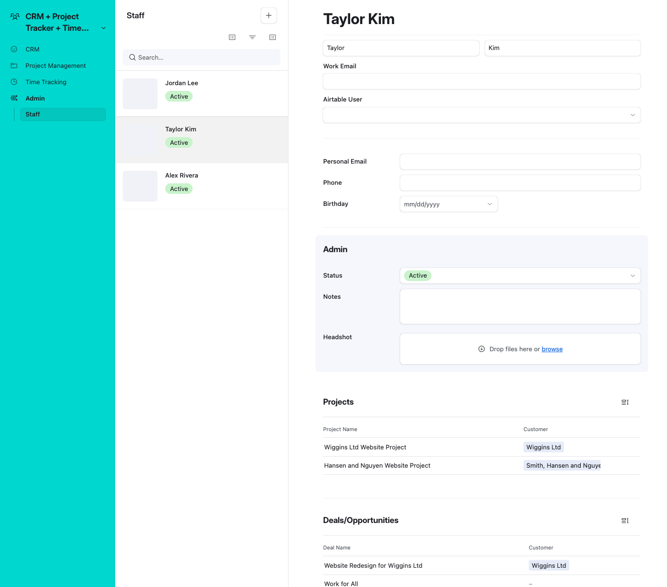
Task: Open Time Tracking from the sidebar
Action: pos(46,82)
